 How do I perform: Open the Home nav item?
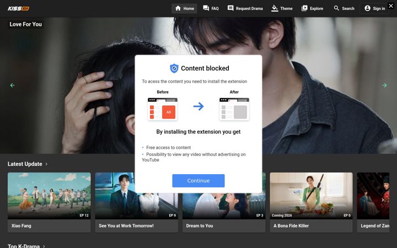(x=185, y=8)
